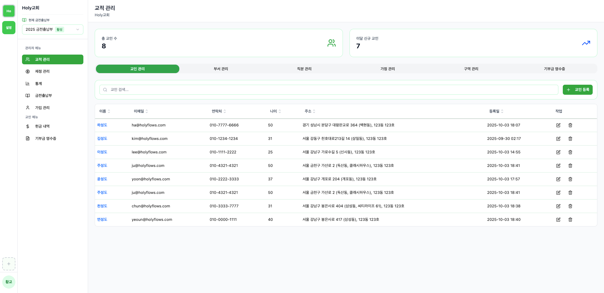Viewport: 604px width, 293px height.
Task: Click the delete trash icon for 김성도
Action: pyautogui.click(x=570, y=139)
